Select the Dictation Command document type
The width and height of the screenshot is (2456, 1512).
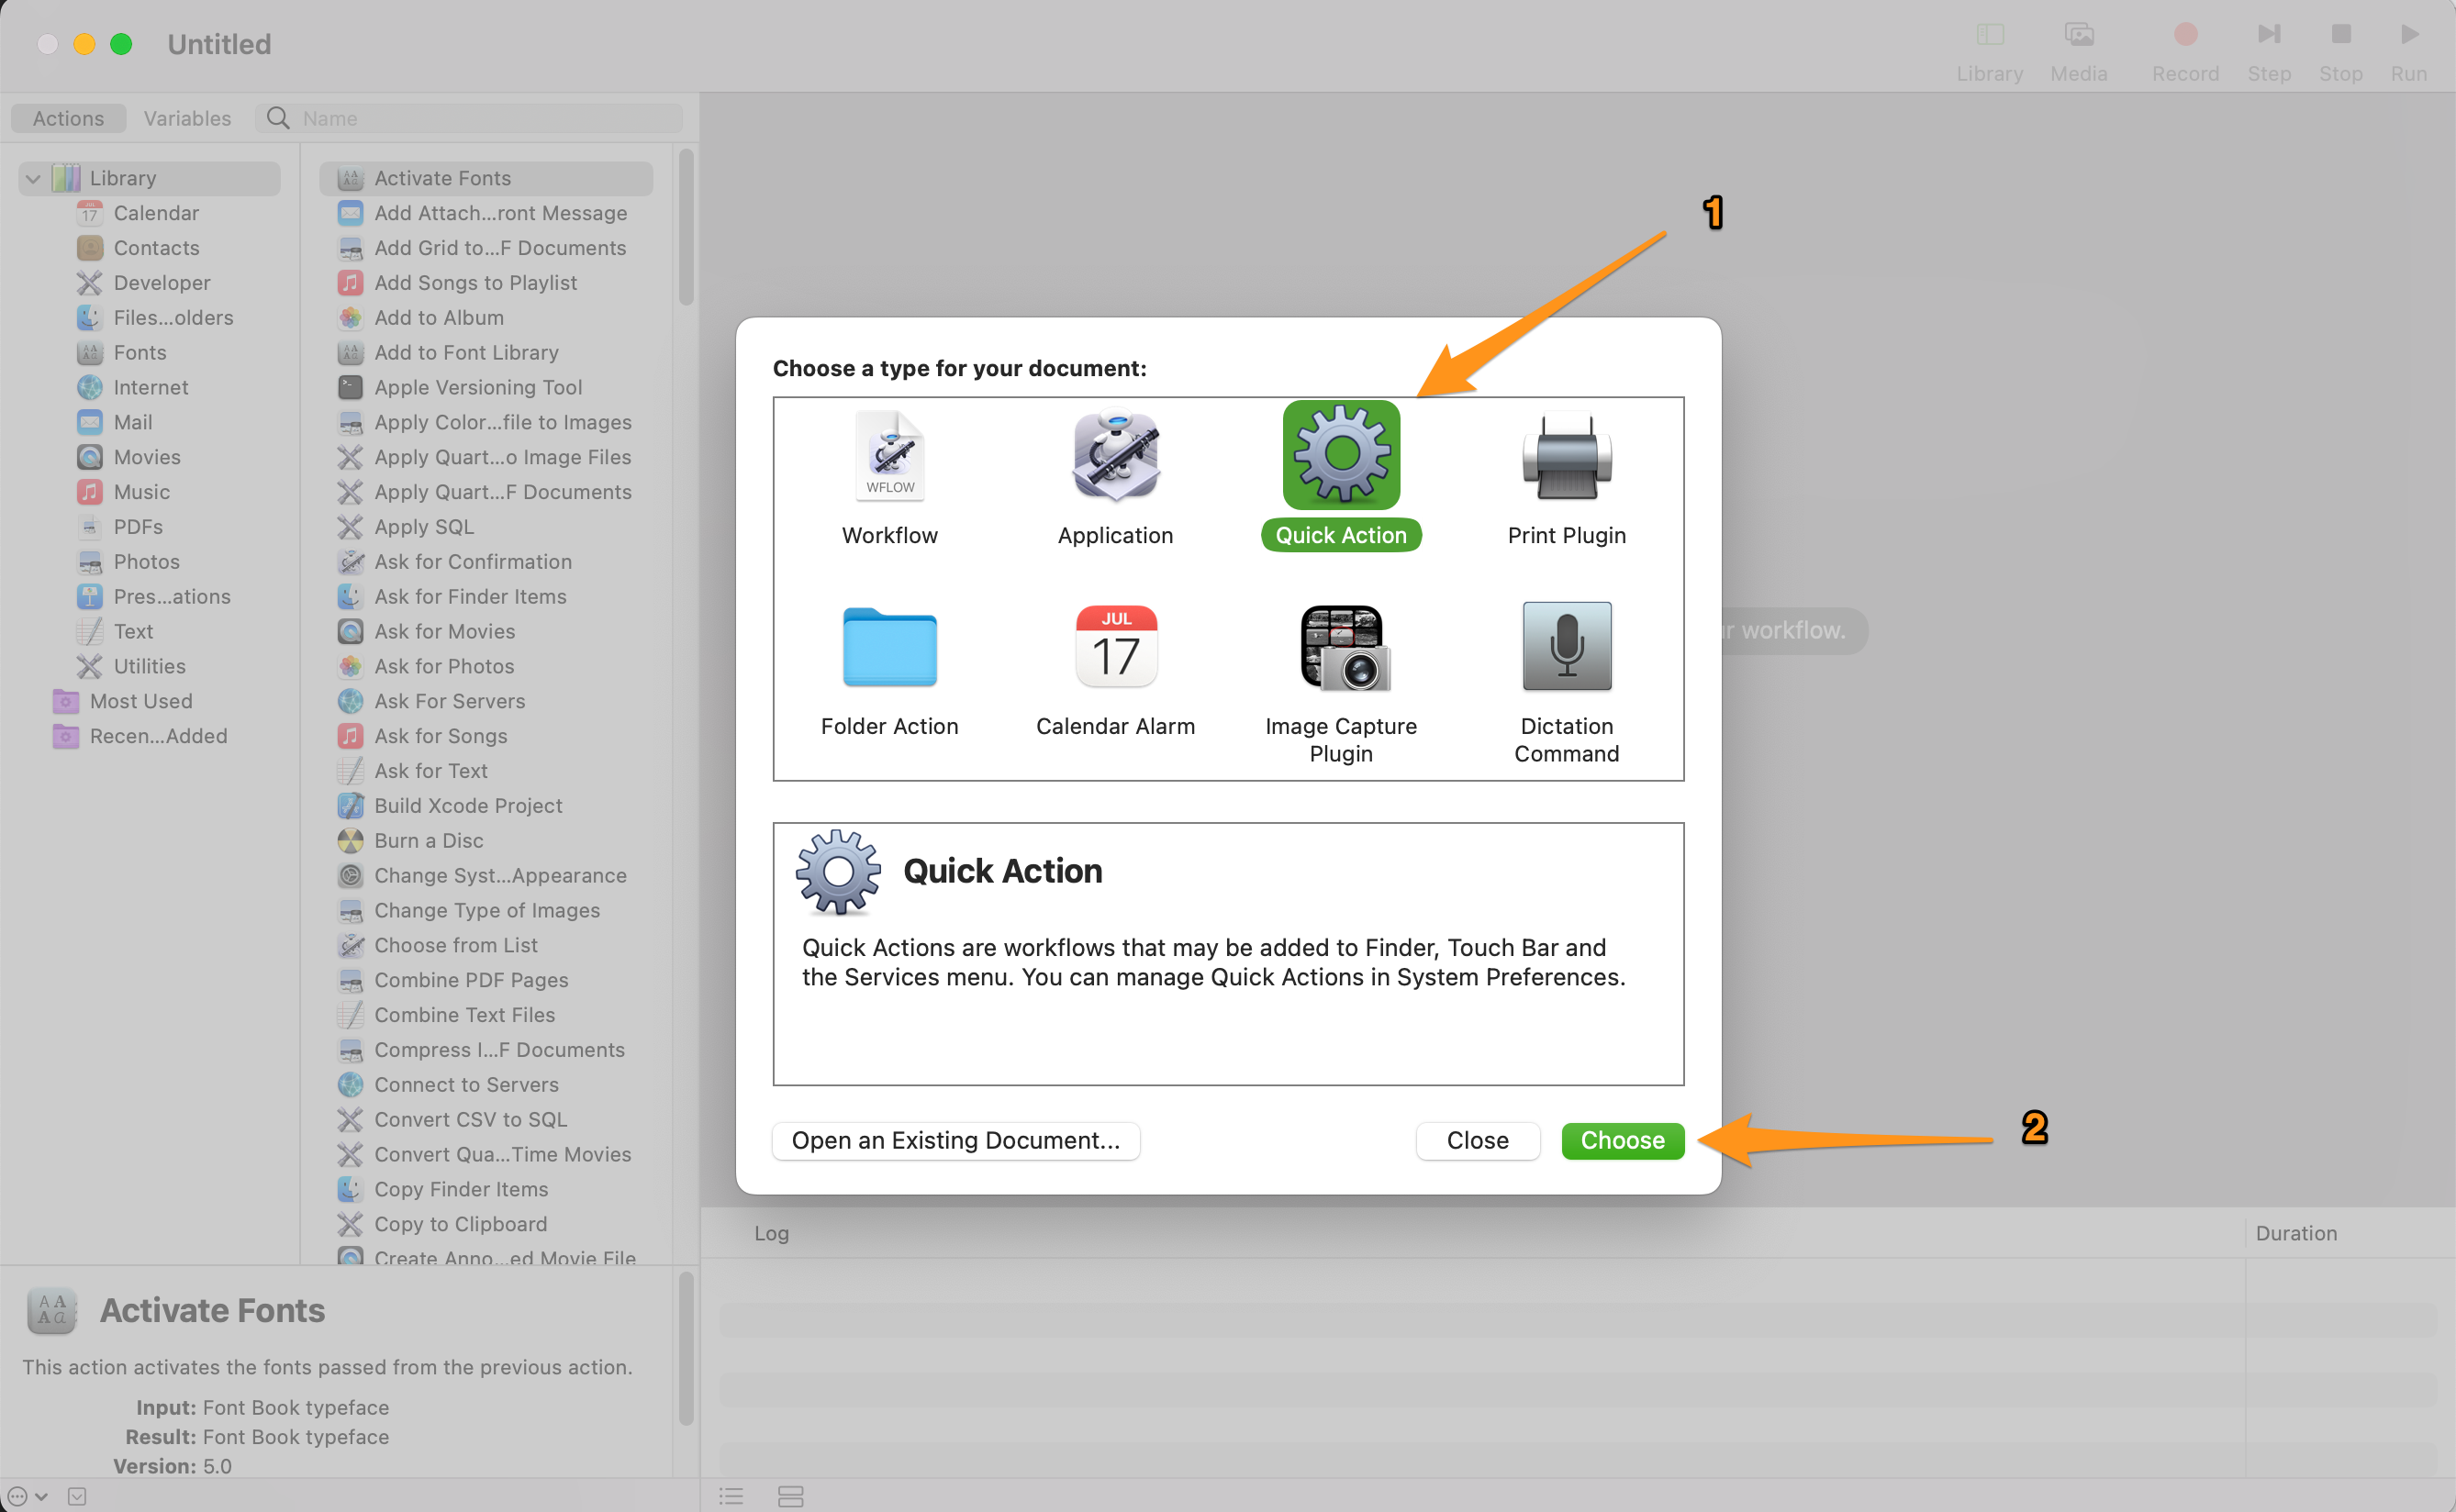tap(1567, 681)
